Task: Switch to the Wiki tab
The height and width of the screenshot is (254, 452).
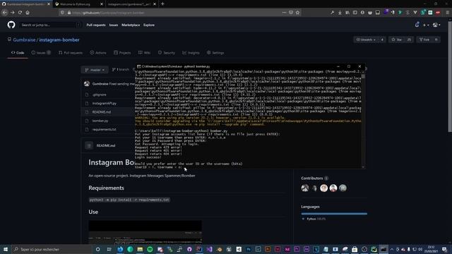Action: click(x=144, y=53)
